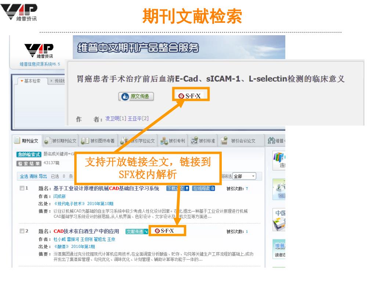Click 文献传递 button for result 2
Image resolution: width=376 pixels, height=282 pixels.
[137, 231]
